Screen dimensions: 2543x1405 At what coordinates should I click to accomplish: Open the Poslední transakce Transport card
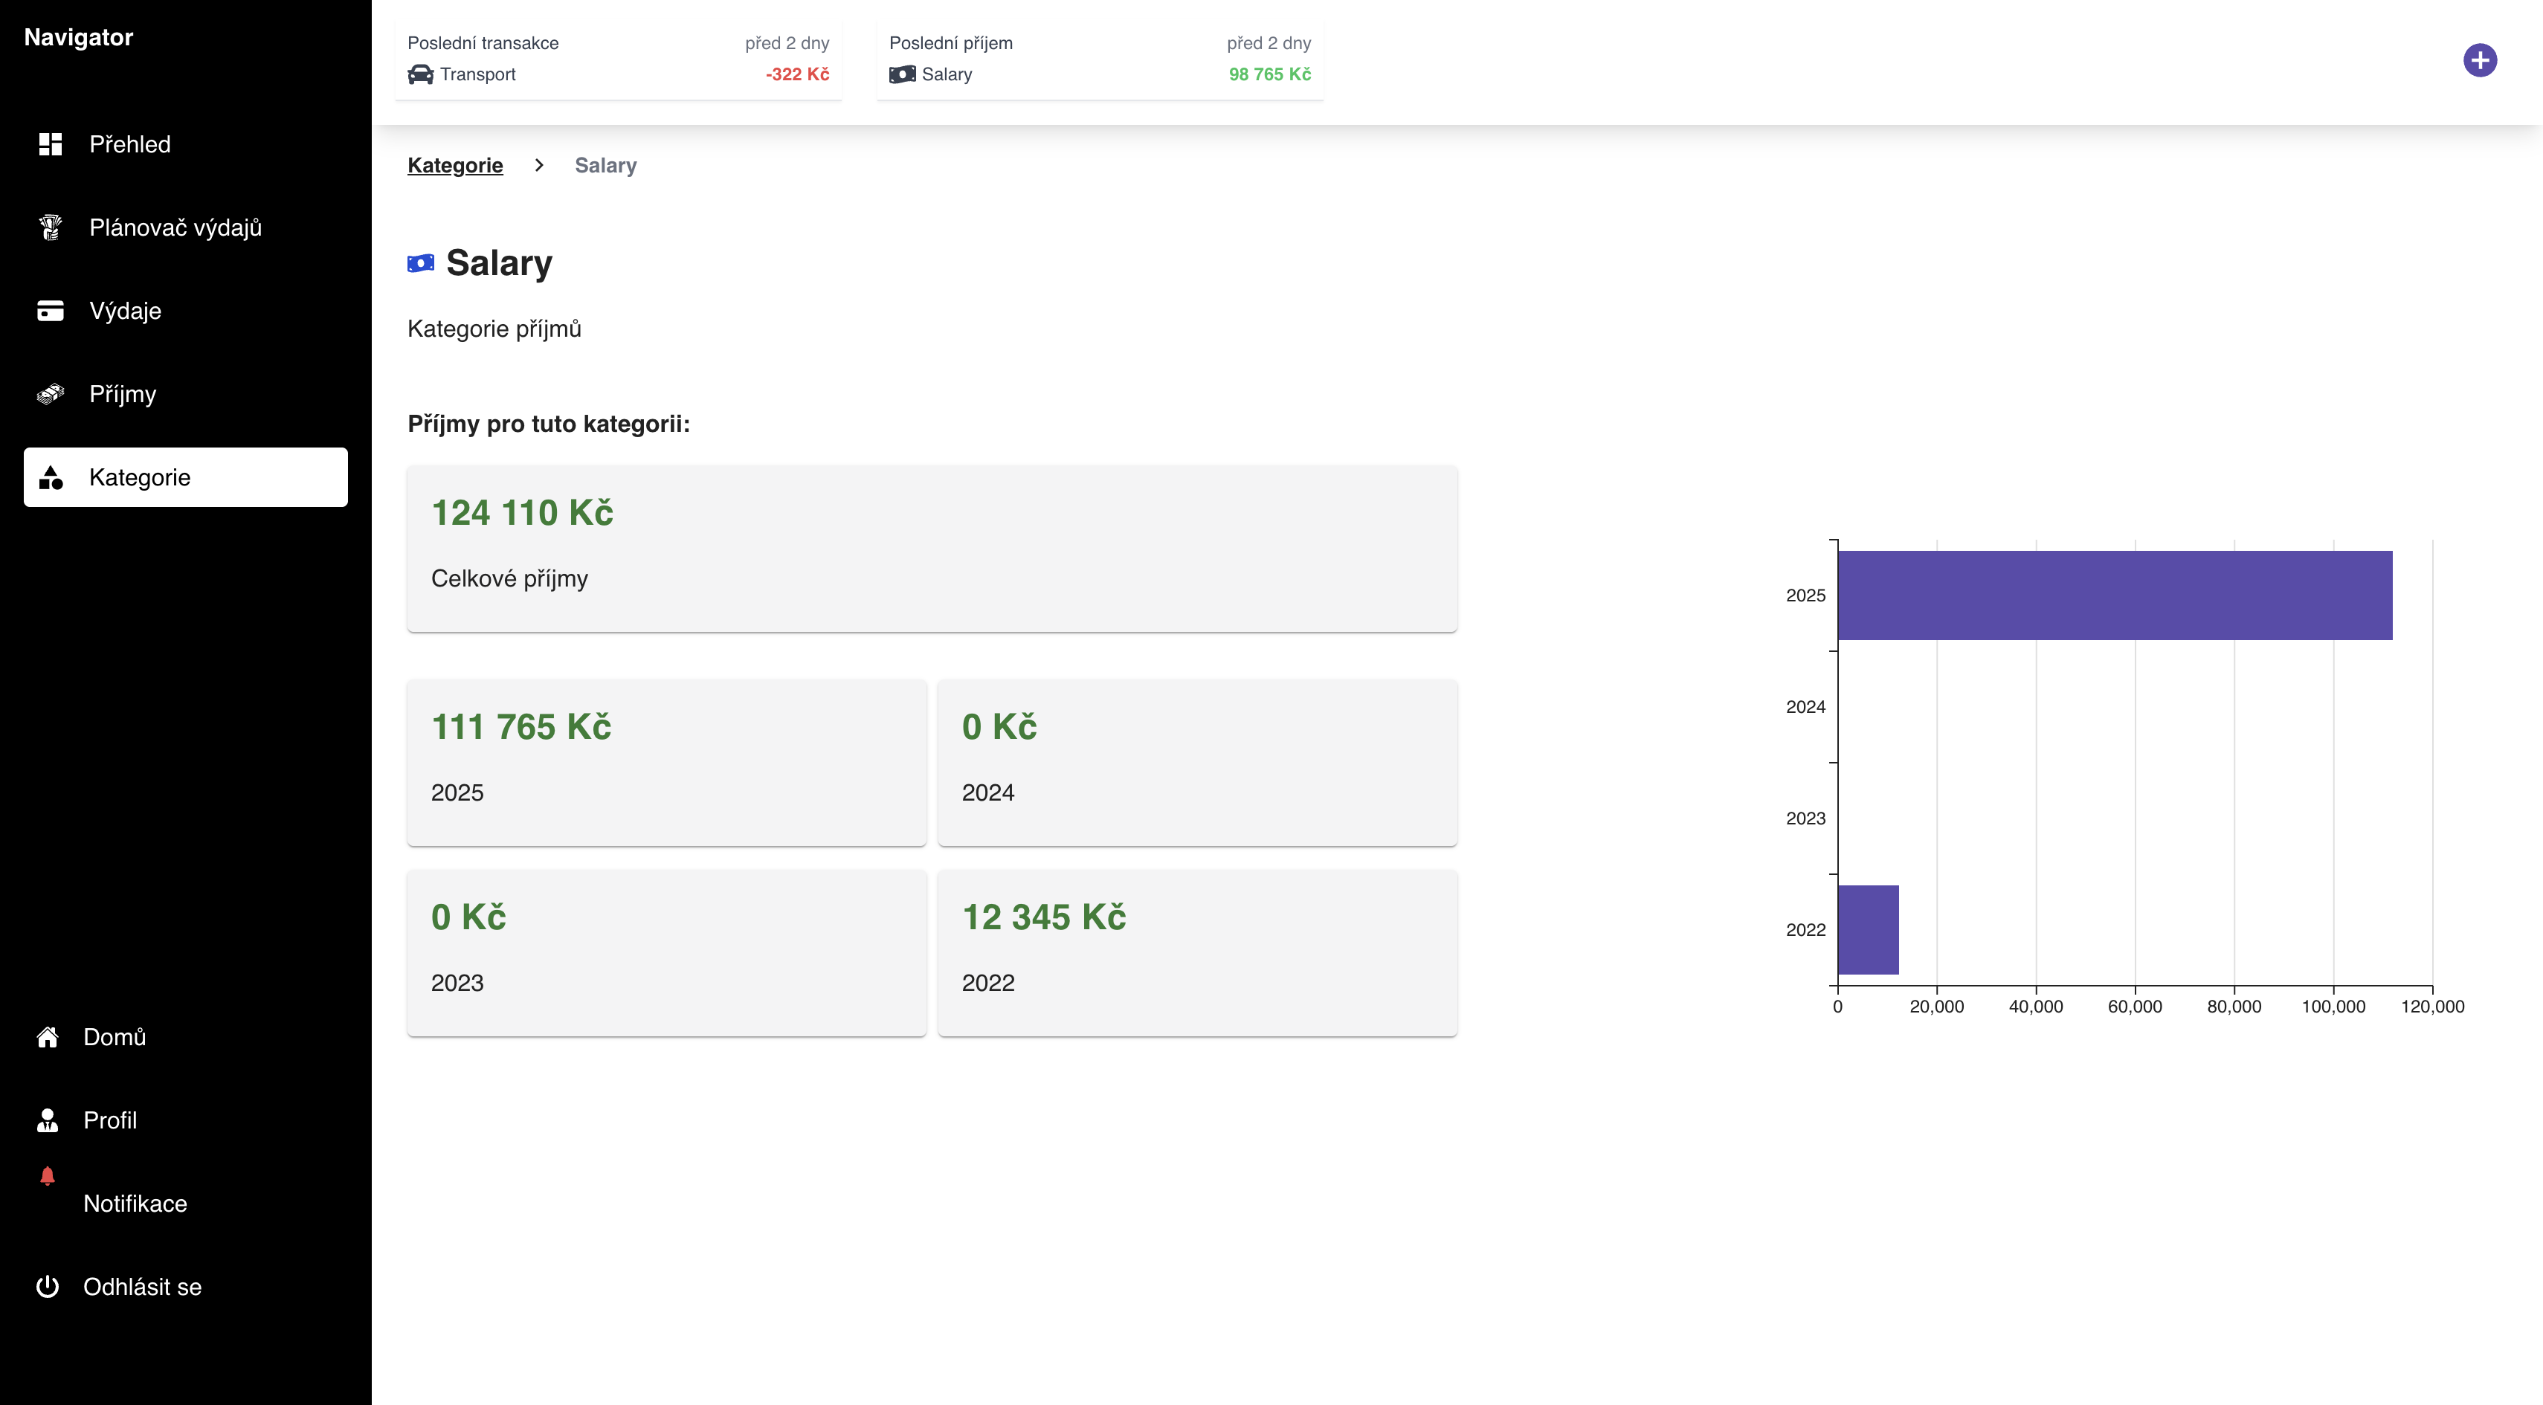click(618, 59)
